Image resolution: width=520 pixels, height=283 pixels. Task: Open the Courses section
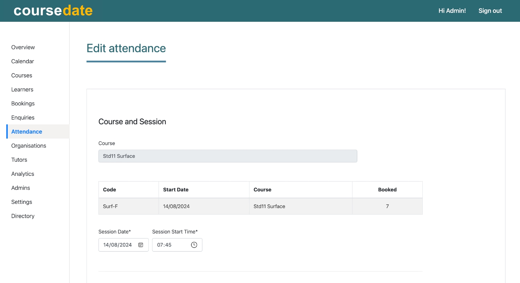click(x=21, y=75)
